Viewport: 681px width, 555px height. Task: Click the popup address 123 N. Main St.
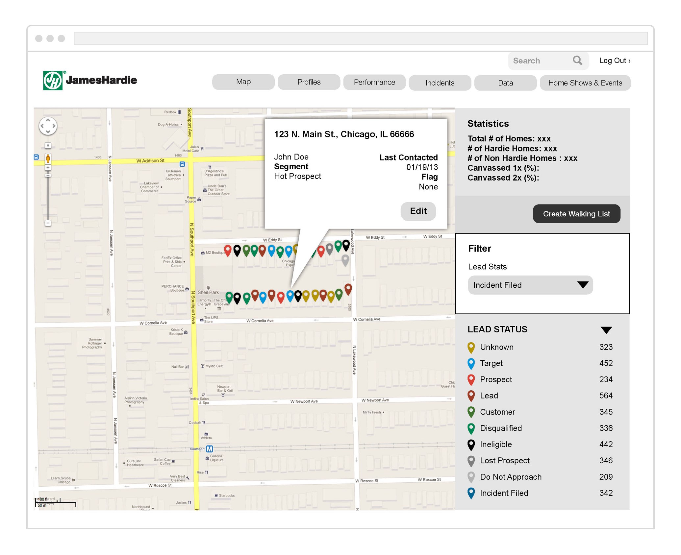[x=344, y=134]
